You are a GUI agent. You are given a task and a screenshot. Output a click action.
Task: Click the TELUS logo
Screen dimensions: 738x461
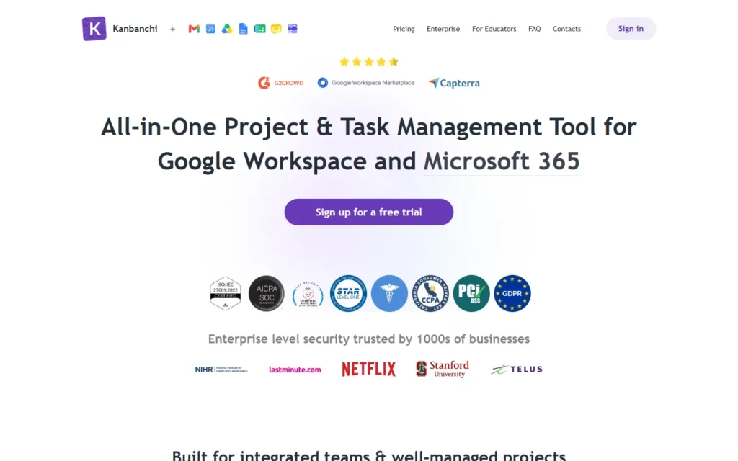[x=516, y=370]
